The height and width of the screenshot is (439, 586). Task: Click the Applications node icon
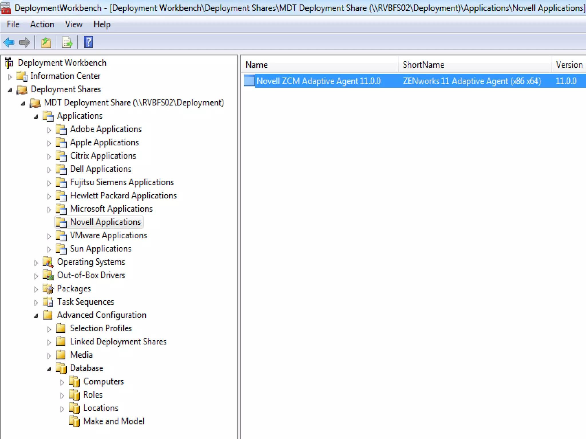(48, 116)
